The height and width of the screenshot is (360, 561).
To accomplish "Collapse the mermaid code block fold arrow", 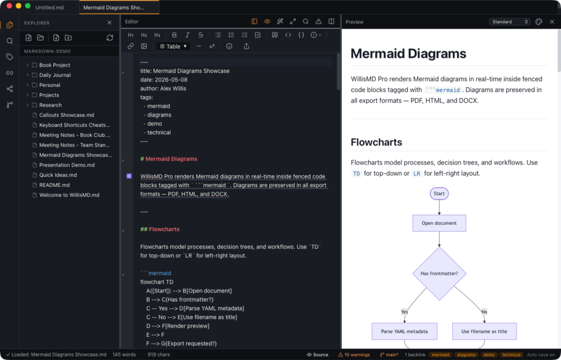I will pos(123,275).
